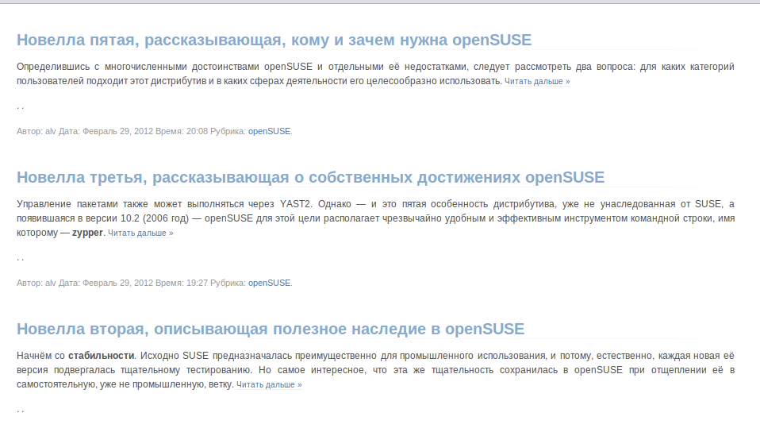This screenshot has height=428, width=760.
Task: Open openSUSE category of 20:08 post
Action: coord(269,132)
